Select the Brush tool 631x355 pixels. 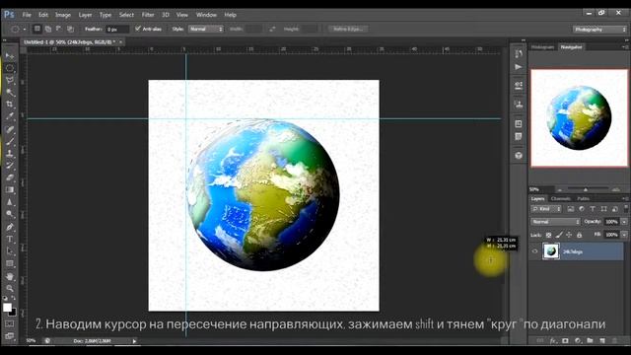click(x=10, y=142)
